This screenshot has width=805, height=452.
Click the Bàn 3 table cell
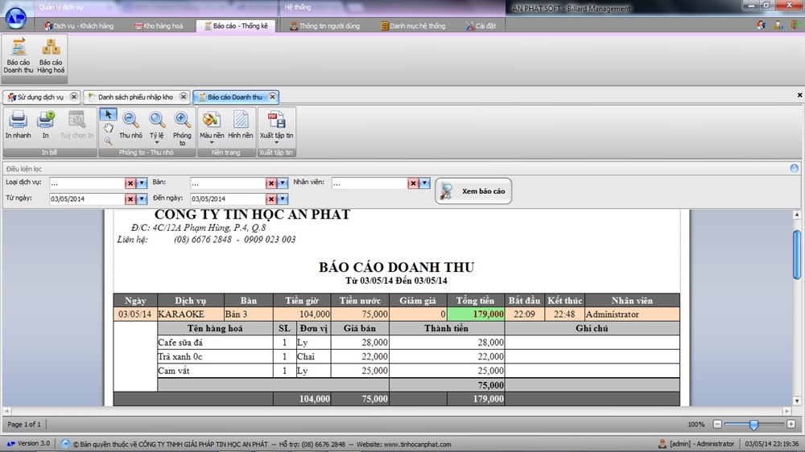pyautogui.click(x=249, y=314)
